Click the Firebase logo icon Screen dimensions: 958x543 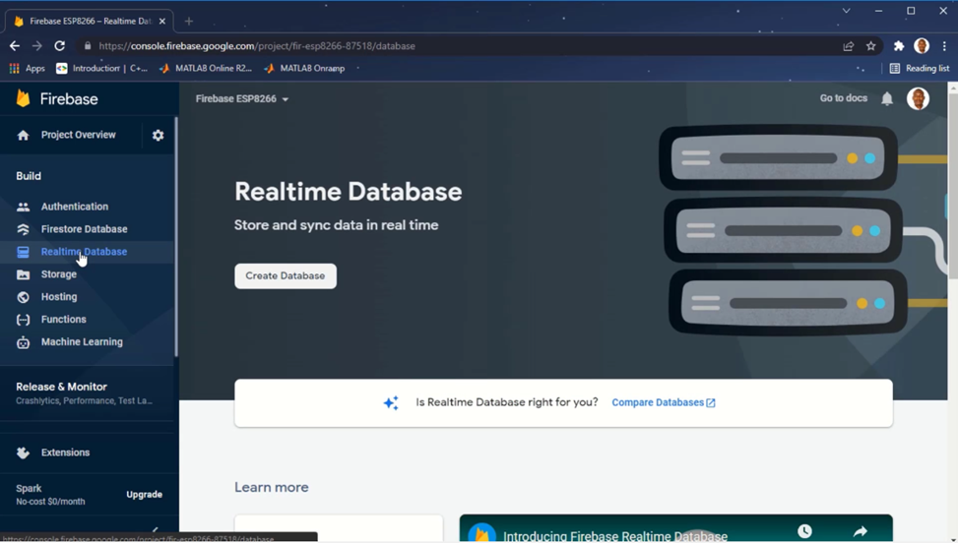24,98
